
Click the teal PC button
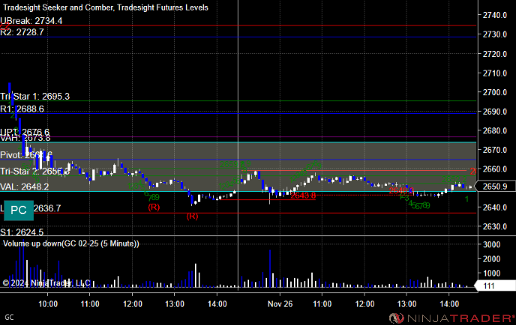[19, 210]
